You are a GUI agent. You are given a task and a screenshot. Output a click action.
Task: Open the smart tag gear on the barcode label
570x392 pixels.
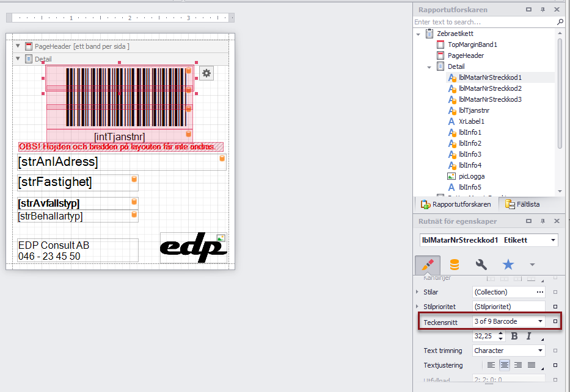point(206,73)
